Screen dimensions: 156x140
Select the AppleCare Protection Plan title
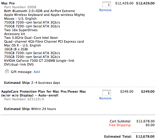(44, 93)
